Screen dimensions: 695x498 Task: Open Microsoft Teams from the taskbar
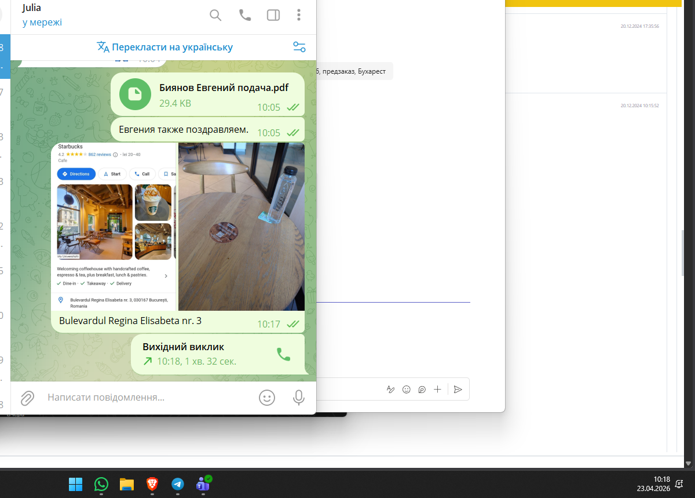203,484
